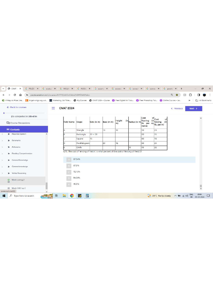Open the extensions puzzle icon

[x=190, y=95]
